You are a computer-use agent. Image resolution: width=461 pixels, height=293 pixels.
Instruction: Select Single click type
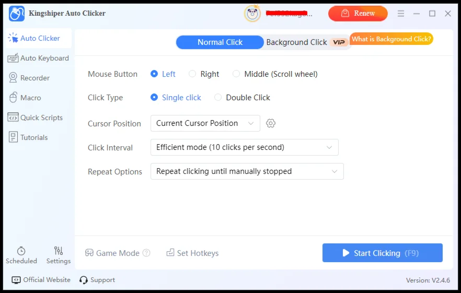(176, 97)
